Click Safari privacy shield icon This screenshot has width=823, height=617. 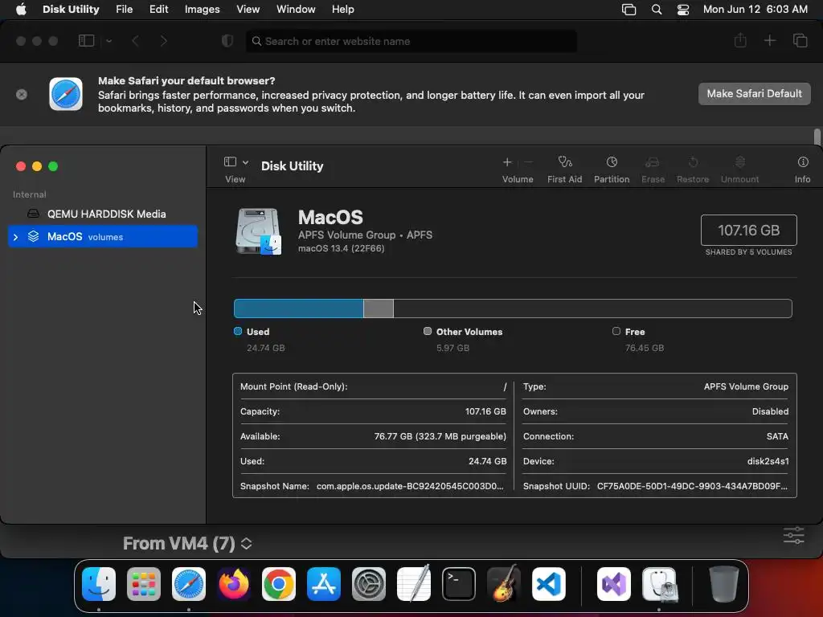(x=227, y=41)
